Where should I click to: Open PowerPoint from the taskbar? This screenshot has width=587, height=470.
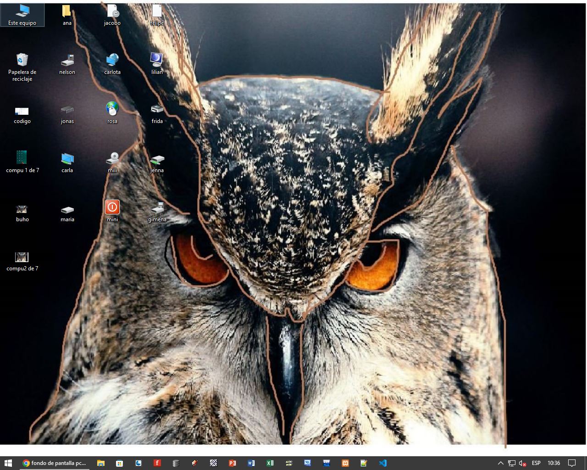coord(233,463)
